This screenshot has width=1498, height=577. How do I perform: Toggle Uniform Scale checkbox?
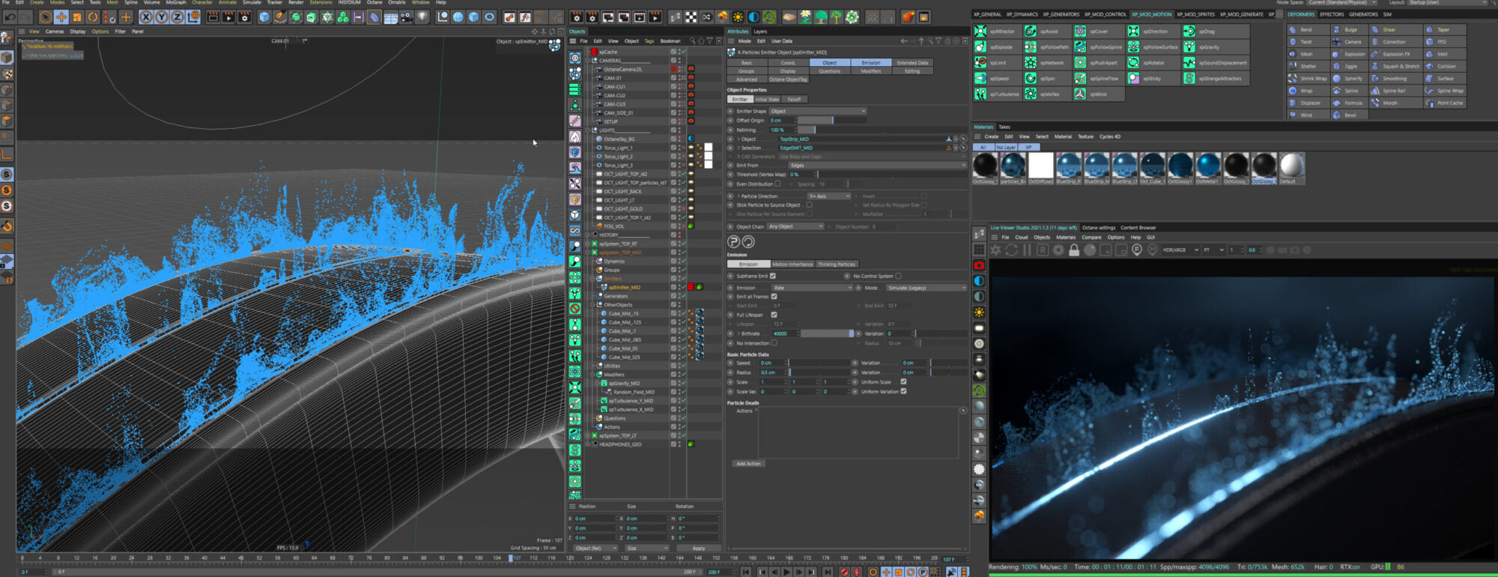click(x=903, y=382)
